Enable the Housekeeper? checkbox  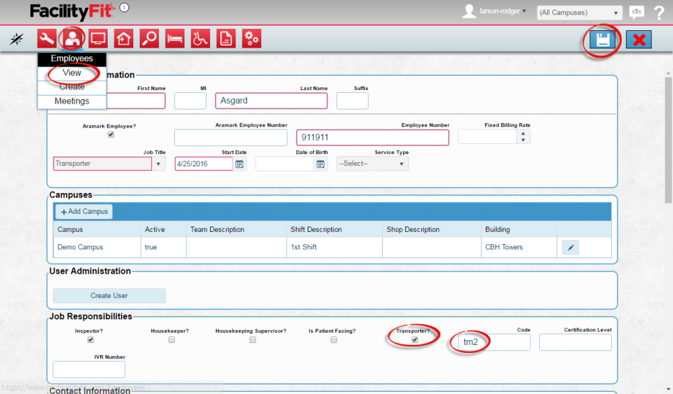172,340
